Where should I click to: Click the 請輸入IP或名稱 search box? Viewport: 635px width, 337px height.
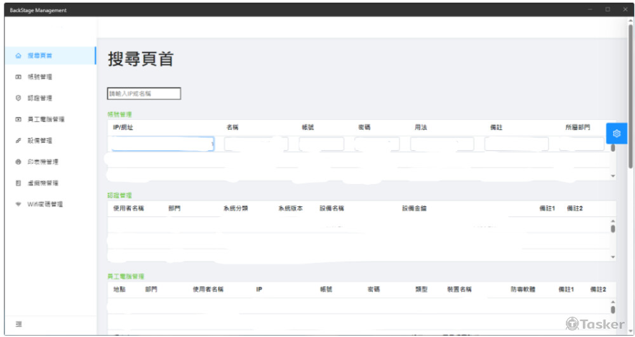click(x=144, y=94)
